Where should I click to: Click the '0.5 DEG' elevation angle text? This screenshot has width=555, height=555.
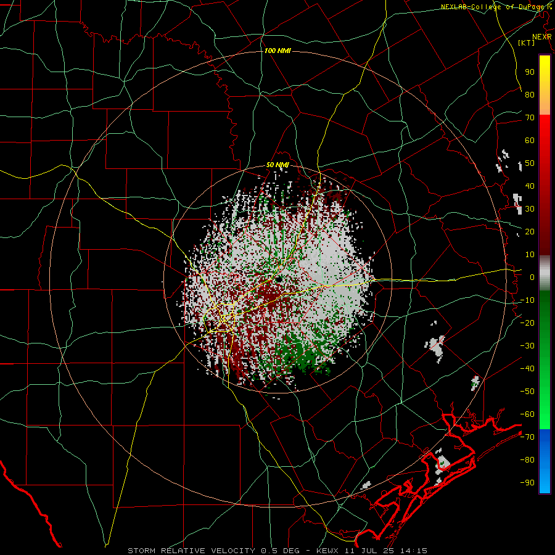tap(281, 551)
